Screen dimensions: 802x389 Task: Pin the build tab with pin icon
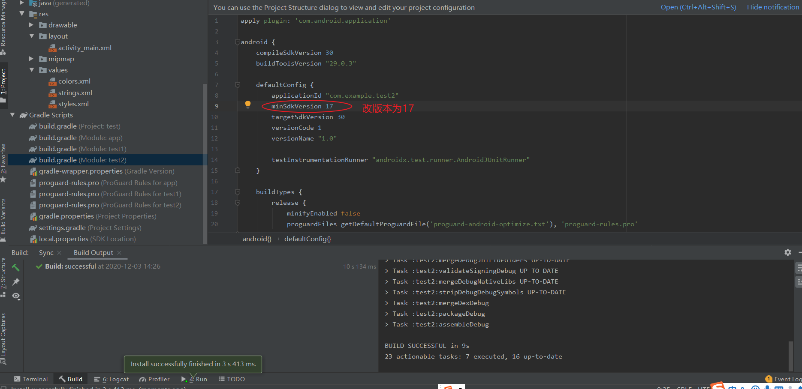16,281
